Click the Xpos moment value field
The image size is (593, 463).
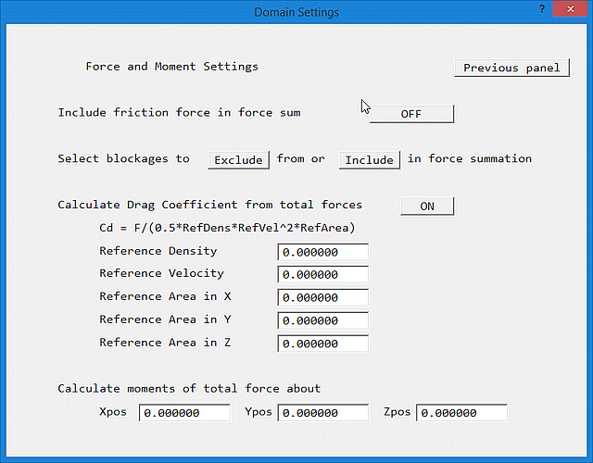tap(184, 413)
